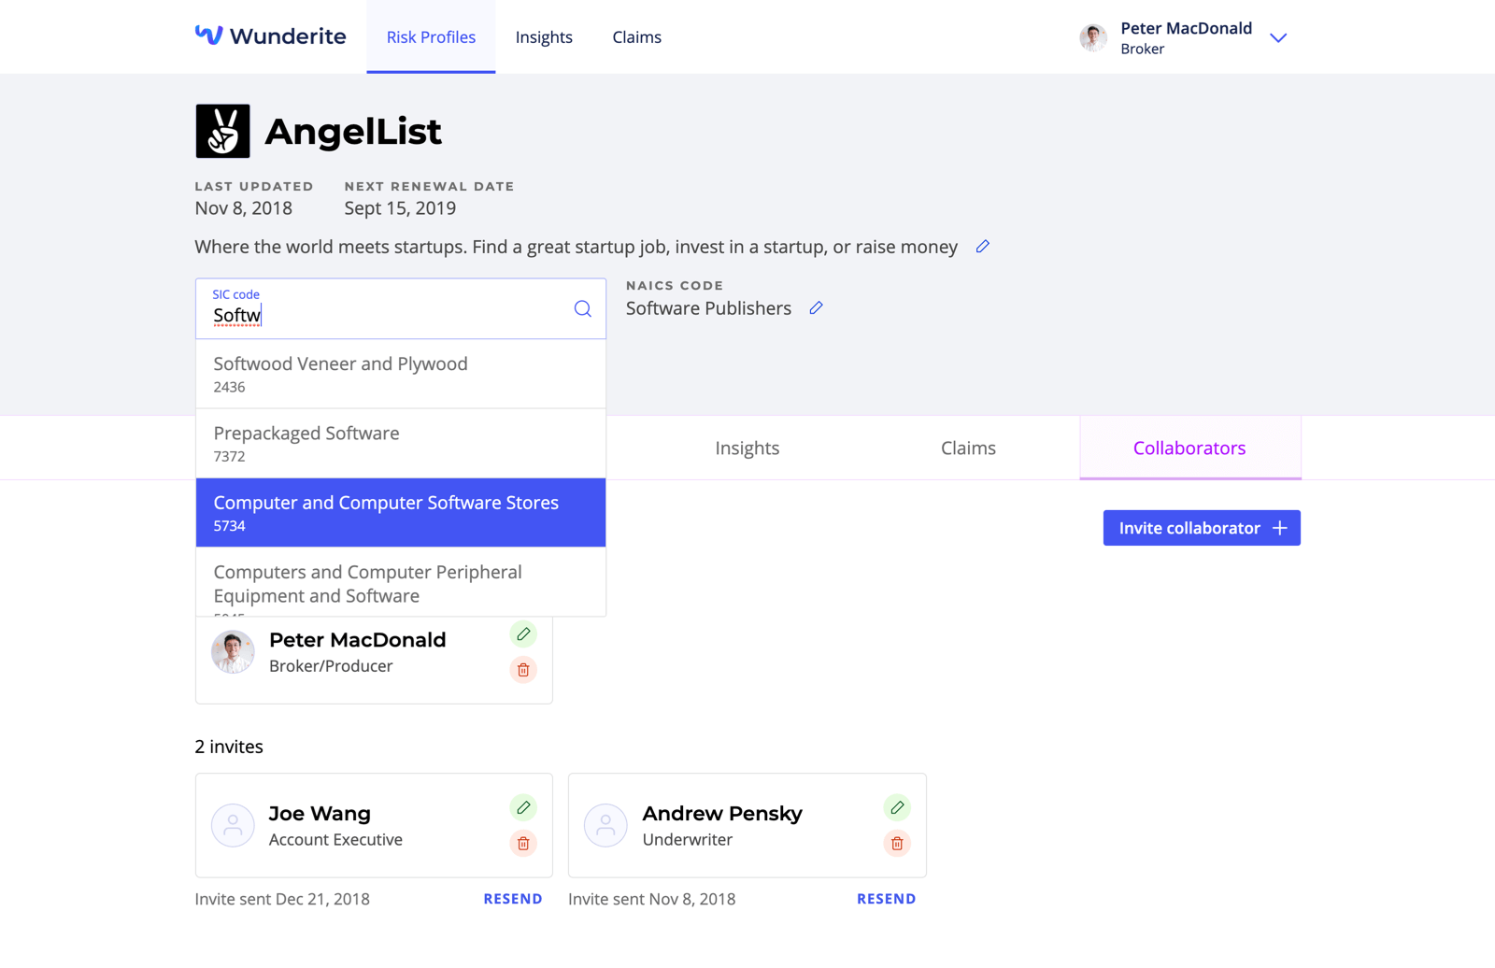Resend Andrew Pensky's invite
The width and height of the screenshot is (1495, 968).
[x=886, y=899]
